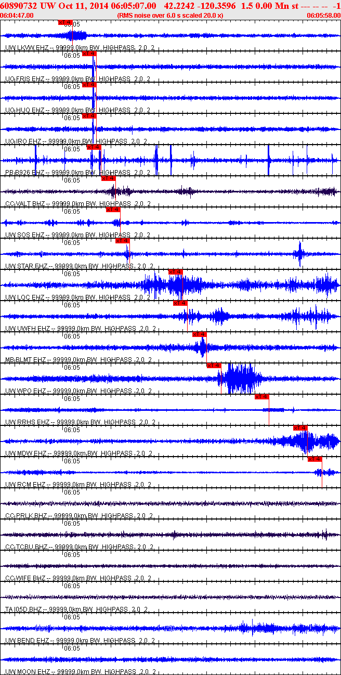
Task: Select the TA I05D BHZ station label
Action: click(x=76, y=609)
